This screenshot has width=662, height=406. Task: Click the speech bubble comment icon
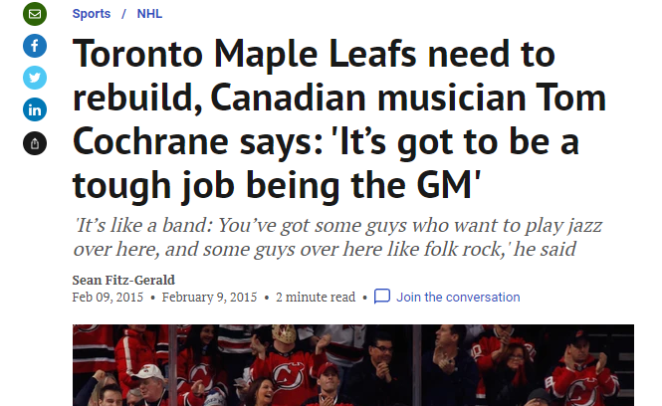click(382, 297)
